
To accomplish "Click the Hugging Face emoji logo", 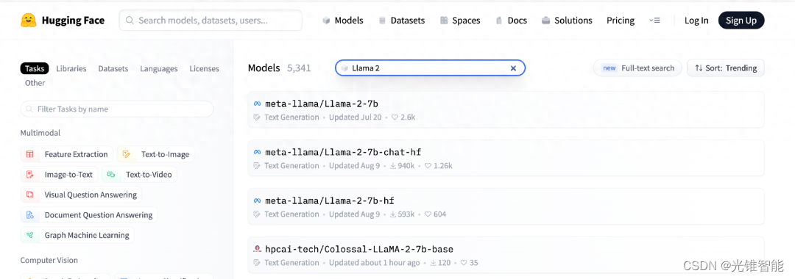I will [29, 21].
